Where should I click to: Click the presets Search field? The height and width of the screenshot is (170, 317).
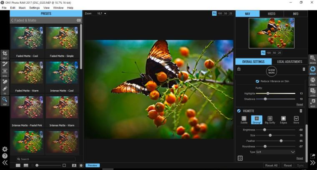coord(46,159)
